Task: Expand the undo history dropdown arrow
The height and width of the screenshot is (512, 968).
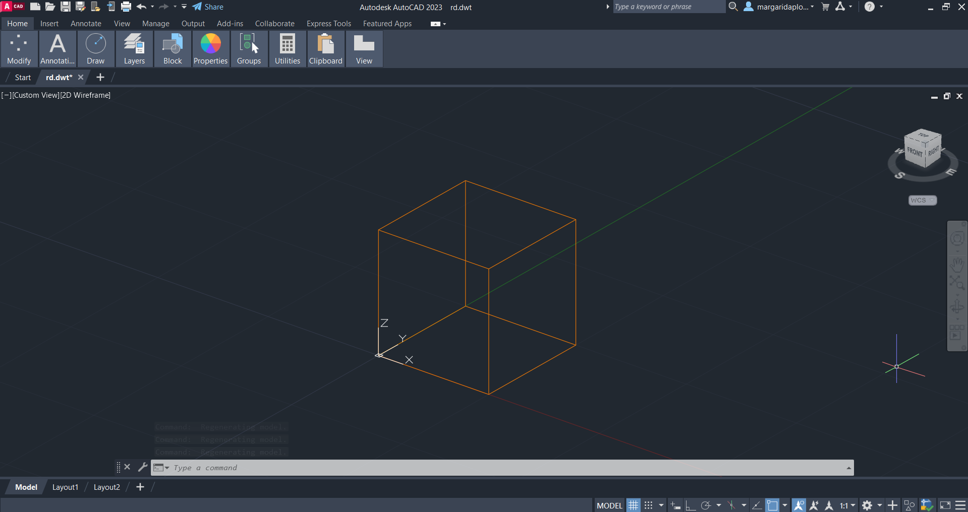Action: tap(152, 7)
